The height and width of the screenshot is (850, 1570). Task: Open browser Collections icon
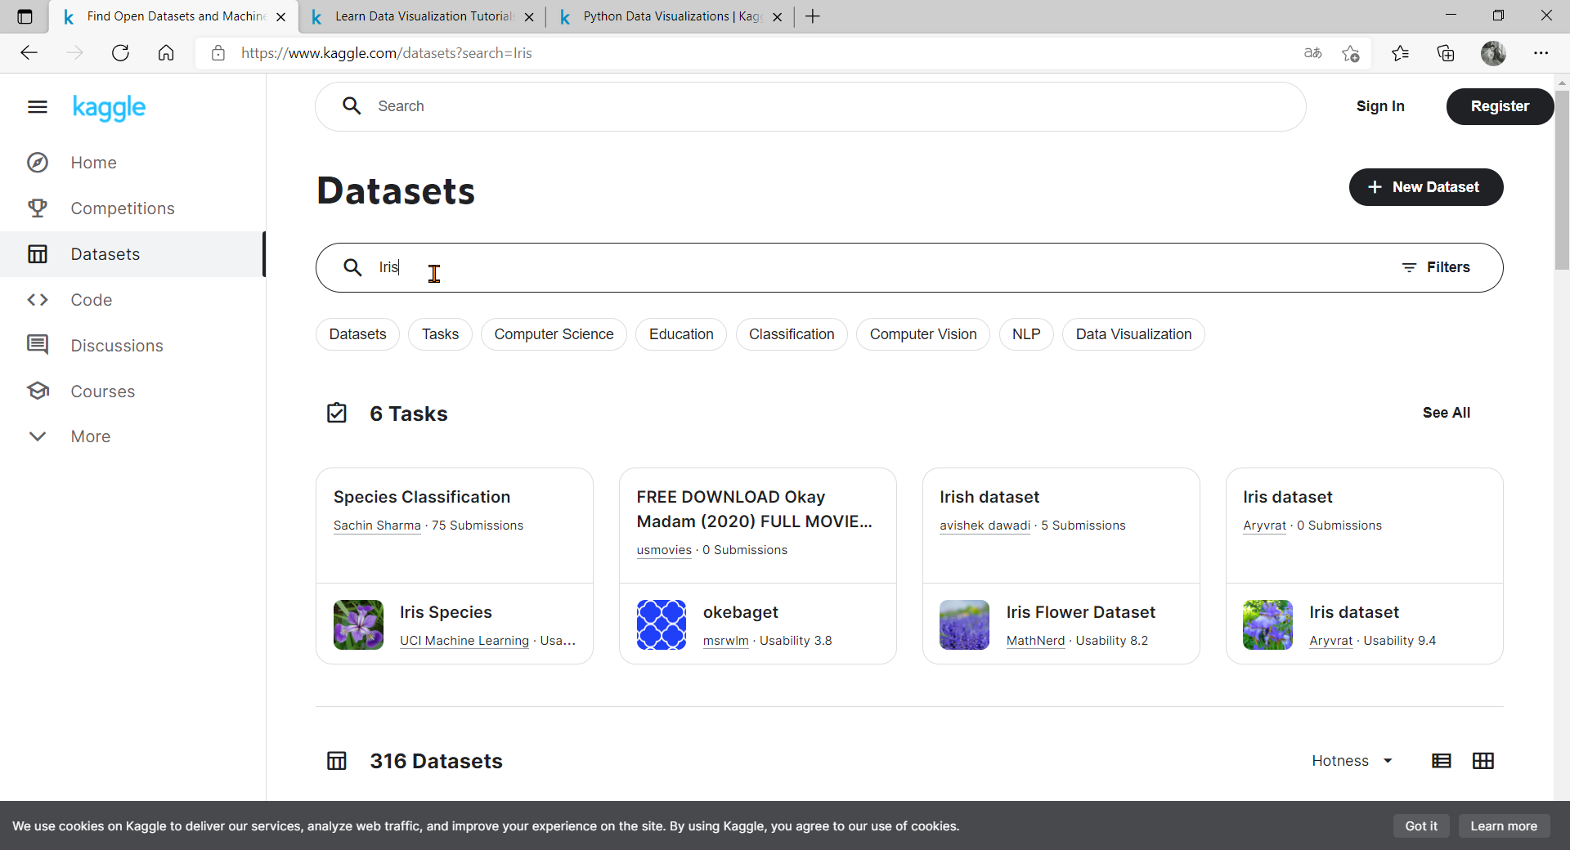(1446, 53)
